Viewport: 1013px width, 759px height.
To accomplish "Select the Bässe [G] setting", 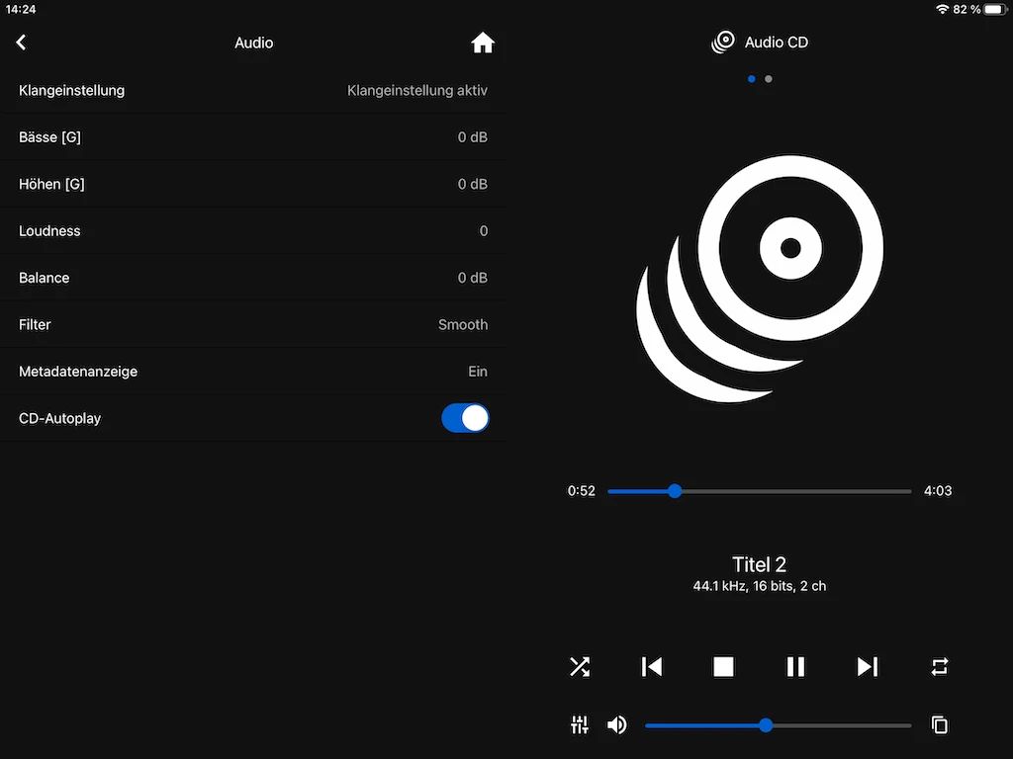I will [253, 137].
